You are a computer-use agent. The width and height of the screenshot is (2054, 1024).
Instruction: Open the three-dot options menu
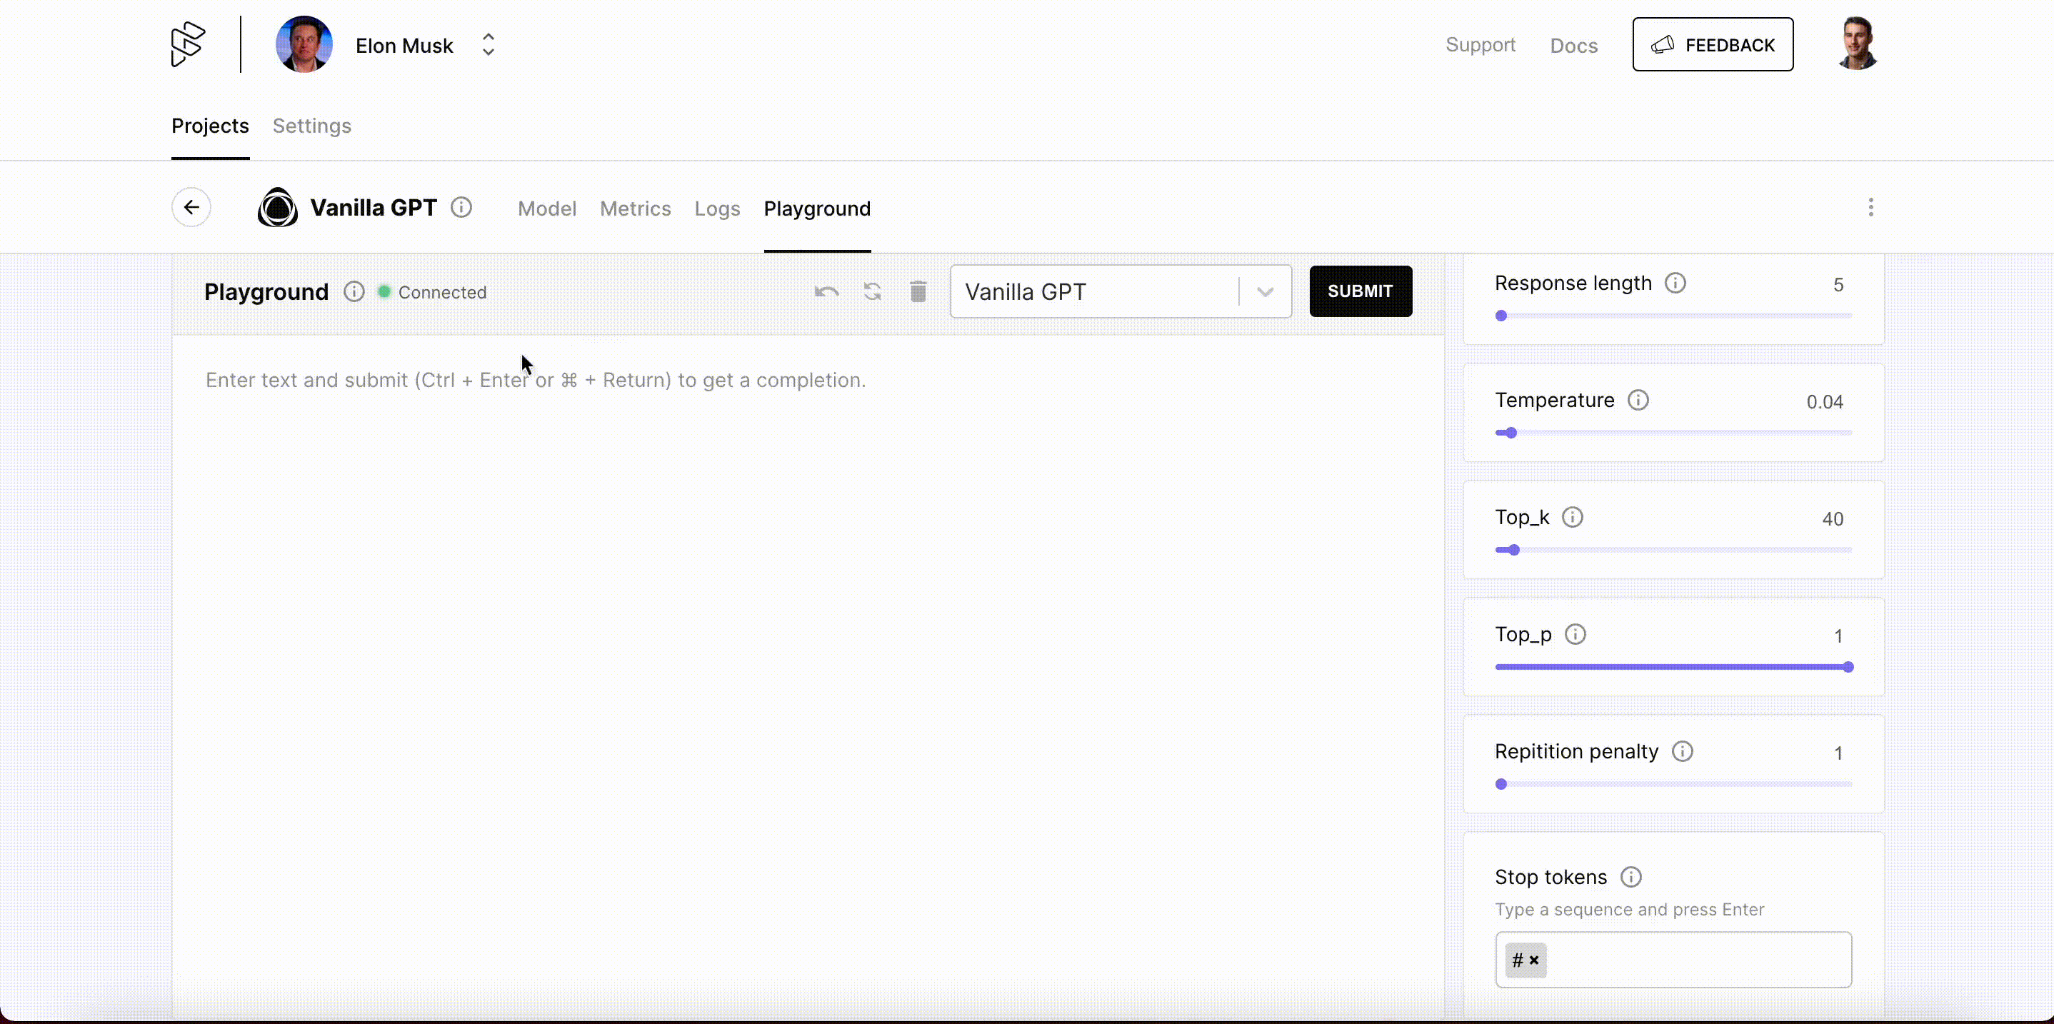tap(1870, 207)
